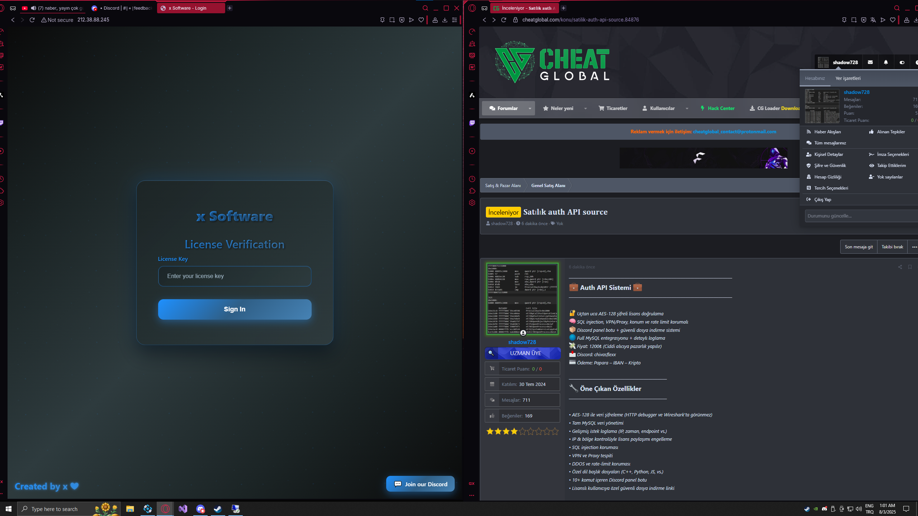Switch to the YouTube browser tab
Image resolution: width=918 pixels, height=516 pixels.
pyautogui.click(x=53, y=8)
